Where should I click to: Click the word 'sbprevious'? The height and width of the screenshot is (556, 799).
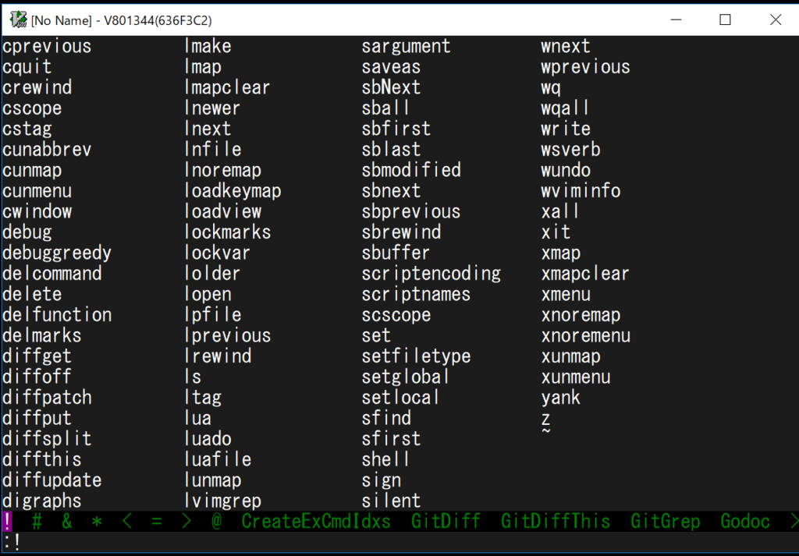click(411, 212)
